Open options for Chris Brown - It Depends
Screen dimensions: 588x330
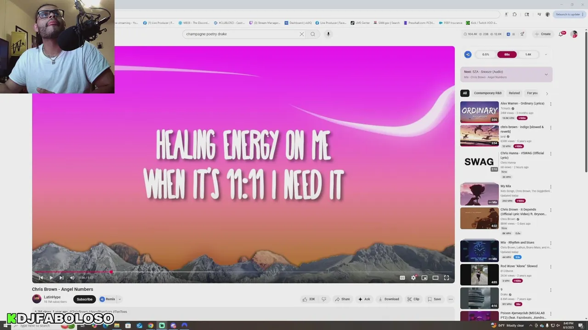[x=551, y=210]
